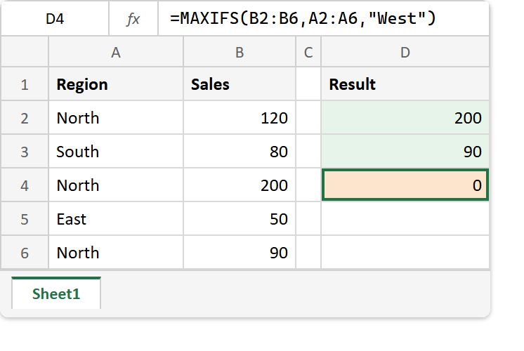Select the Sheet1 tab
Screen dimensions: 524x351
(56, 294)
